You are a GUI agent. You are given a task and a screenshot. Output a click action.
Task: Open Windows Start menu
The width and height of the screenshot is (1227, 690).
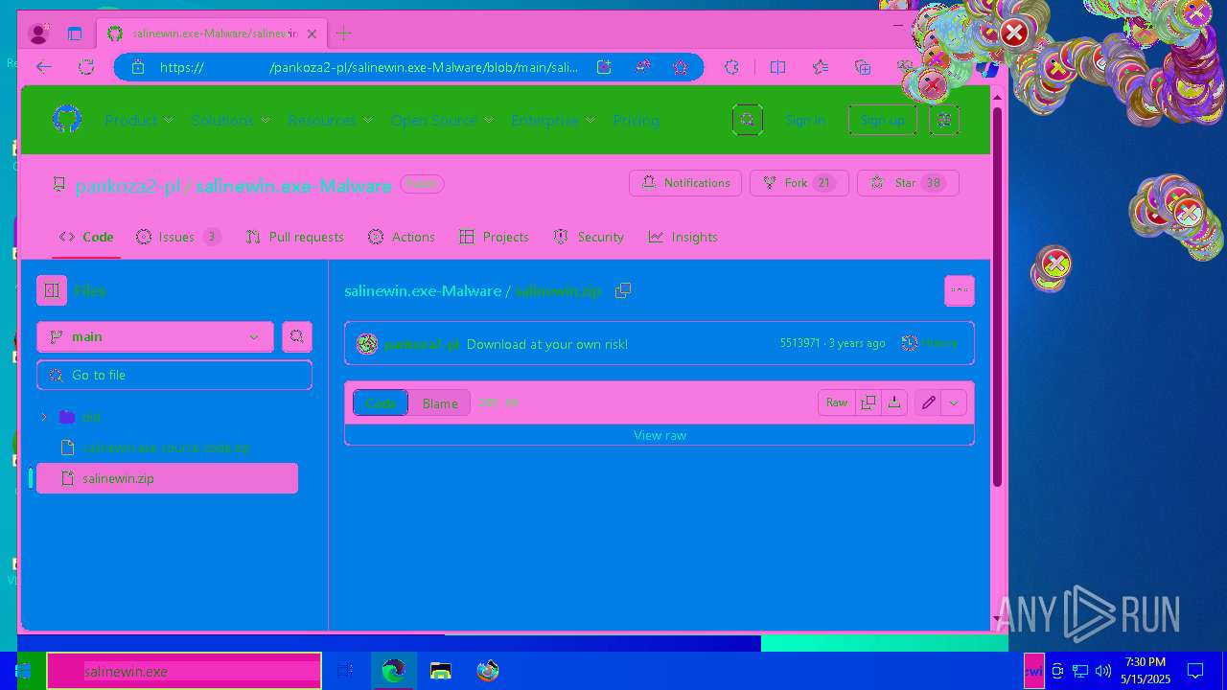[23, 671]
